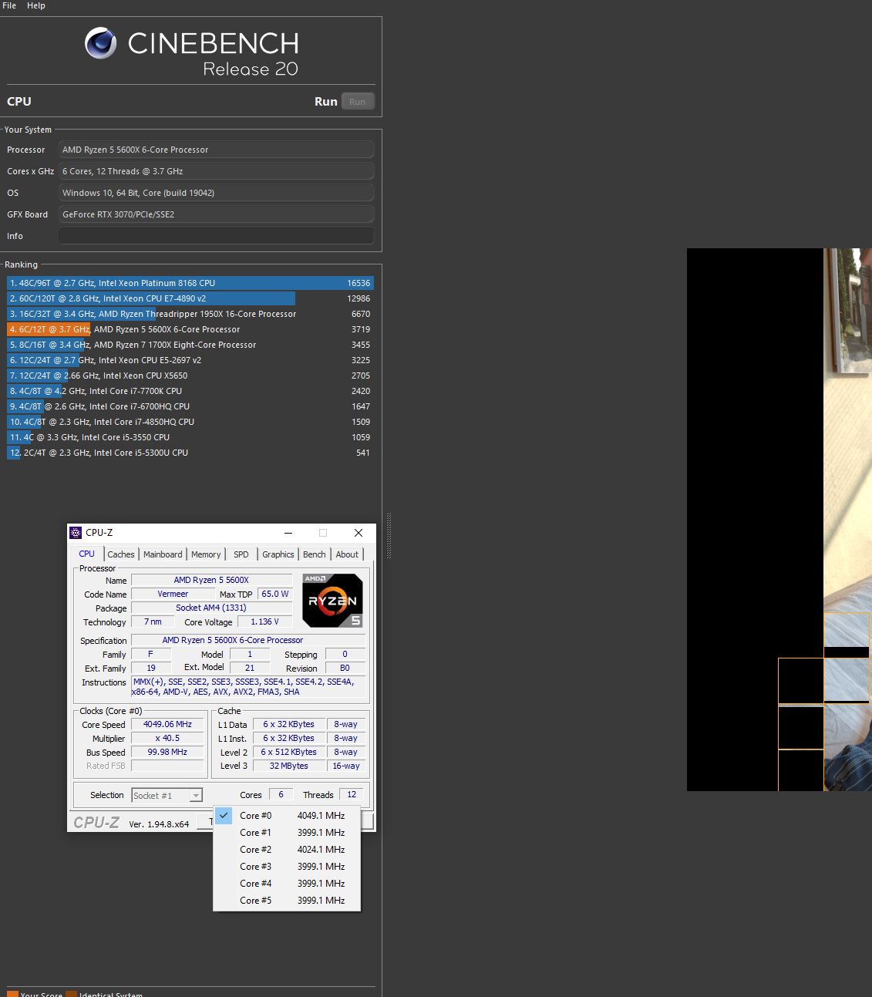Screen dimensions: 872x997
Task: Select ranking row Intel Xeon Platinum 8168
Action: coord(190,283)
